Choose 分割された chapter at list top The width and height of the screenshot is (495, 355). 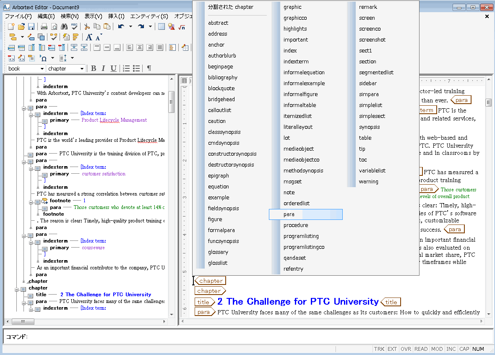[231, 7]
